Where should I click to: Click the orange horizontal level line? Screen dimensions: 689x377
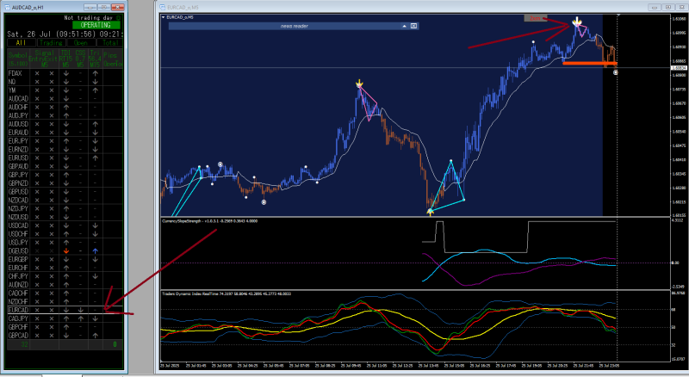pos(586,62)
